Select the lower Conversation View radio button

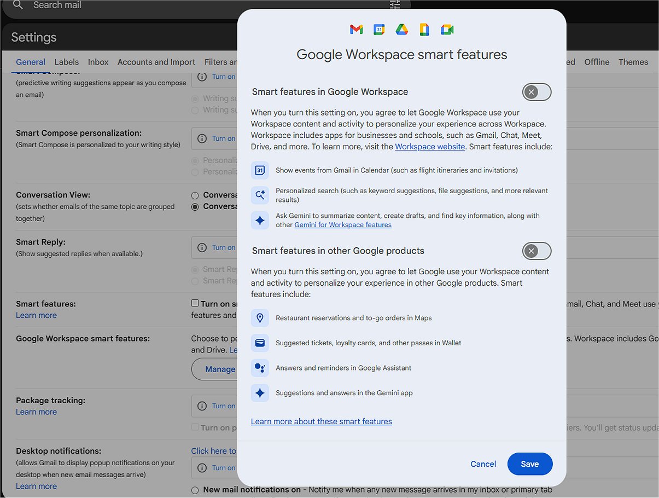195,207
